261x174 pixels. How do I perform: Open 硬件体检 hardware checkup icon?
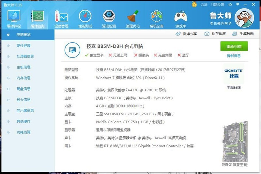pyautogui.click(x=14, y=16)
